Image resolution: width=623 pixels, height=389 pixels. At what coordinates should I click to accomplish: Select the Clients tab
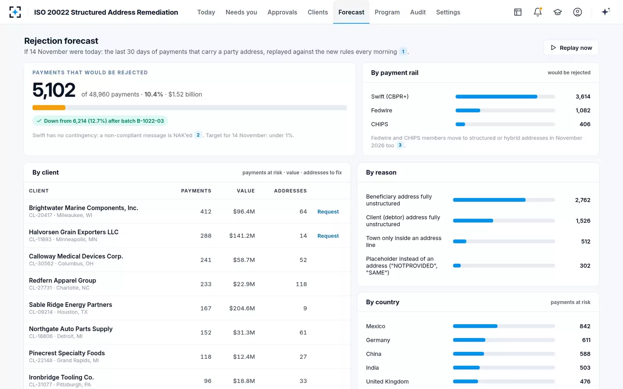[318, 12]
